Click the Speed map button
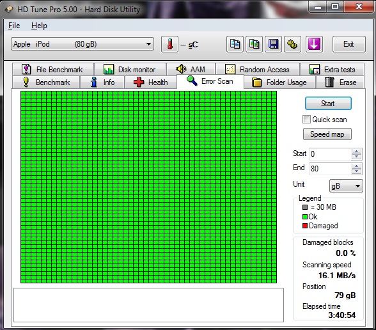376x330 pixels. coord(327,134)
